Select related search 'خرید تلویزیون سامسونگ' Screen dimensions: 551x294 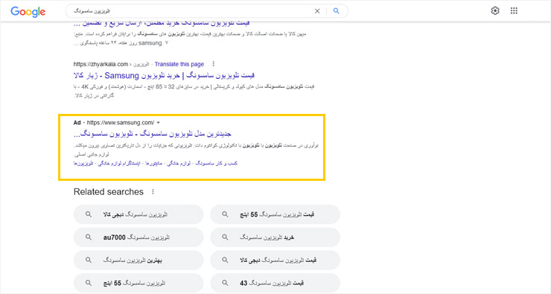[275, 237]
